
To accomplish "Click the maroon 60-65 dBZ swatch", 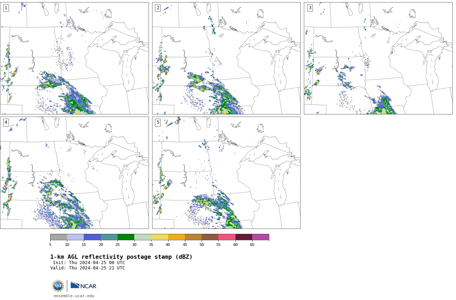I will coord(244,237).
